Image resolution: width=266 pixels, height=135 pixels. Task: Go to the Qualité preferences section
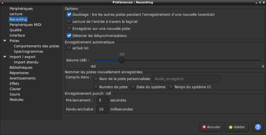tap(16, 30)
